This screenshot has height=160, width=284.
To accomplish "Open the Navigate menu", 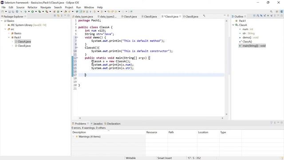I will 46,7.
